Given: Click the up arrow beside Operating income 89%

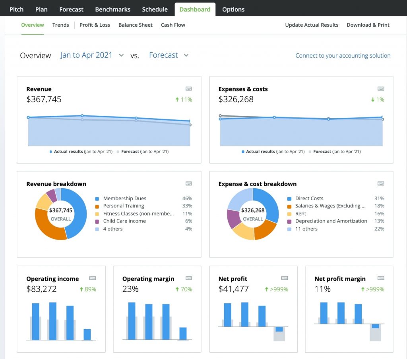Looking at the screenshot, I should coord(81,289).
